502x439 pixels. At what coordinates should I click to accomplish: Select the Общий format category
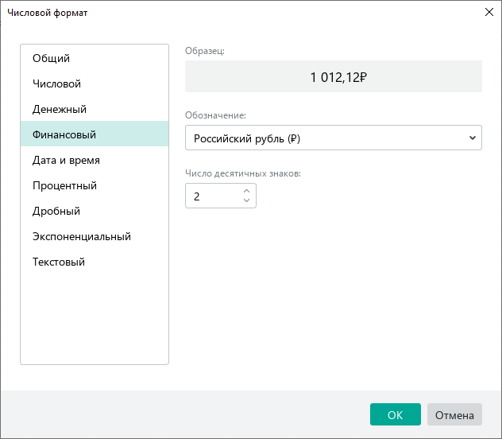(52, 58)
